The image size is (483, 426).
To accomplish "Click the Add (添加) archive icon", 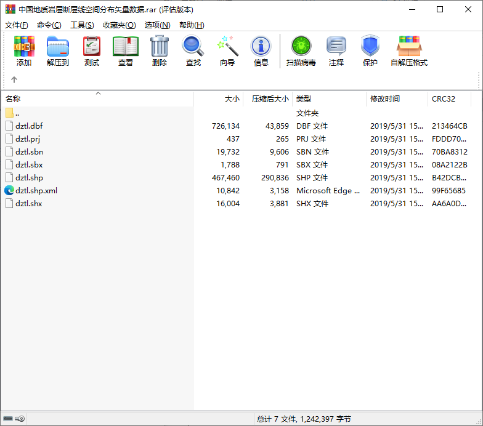I will 24,46.
